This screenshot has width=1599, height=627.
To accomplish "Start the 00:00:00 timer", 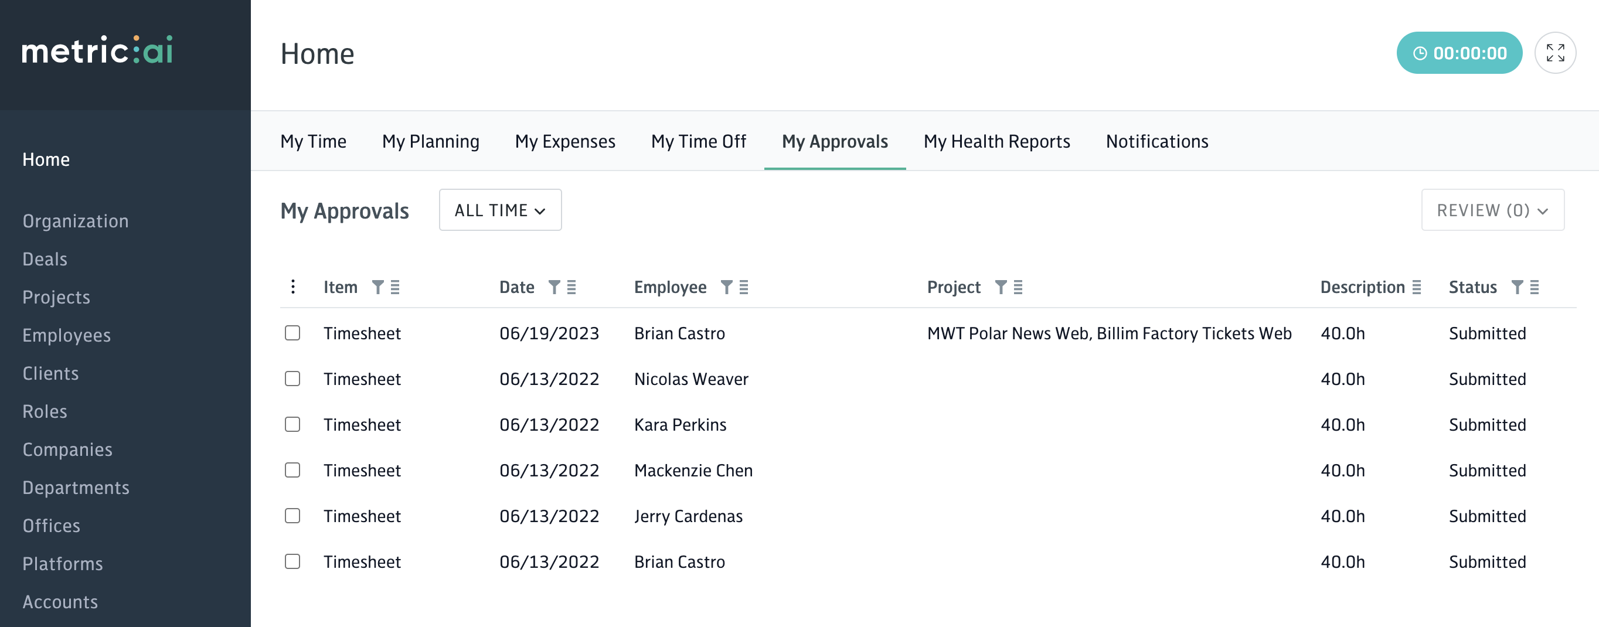I will [1459, 53].
